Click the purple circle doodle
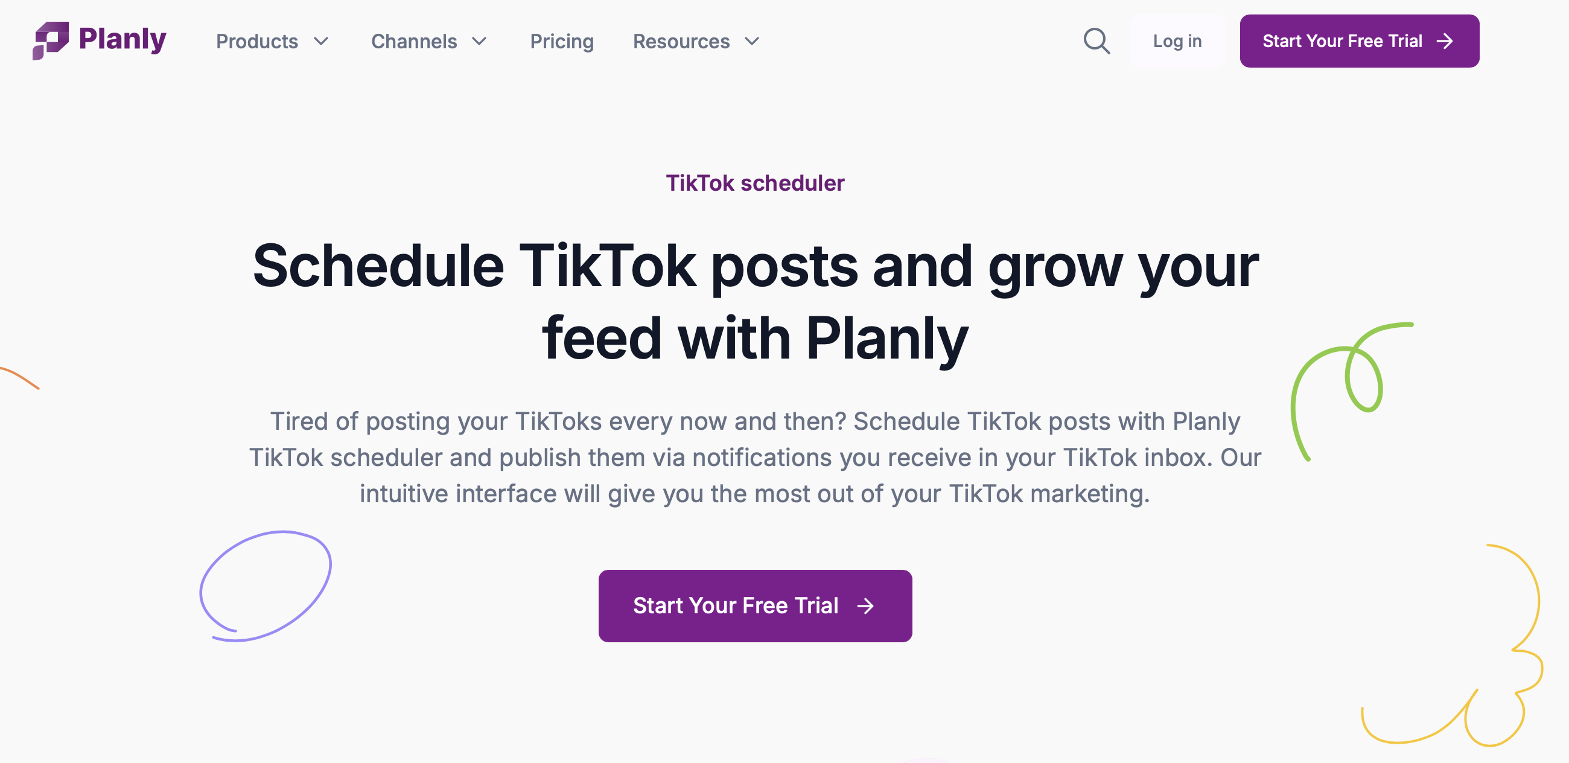The width and height of the screenshot is (1569, 763). [x=266, y=586]
